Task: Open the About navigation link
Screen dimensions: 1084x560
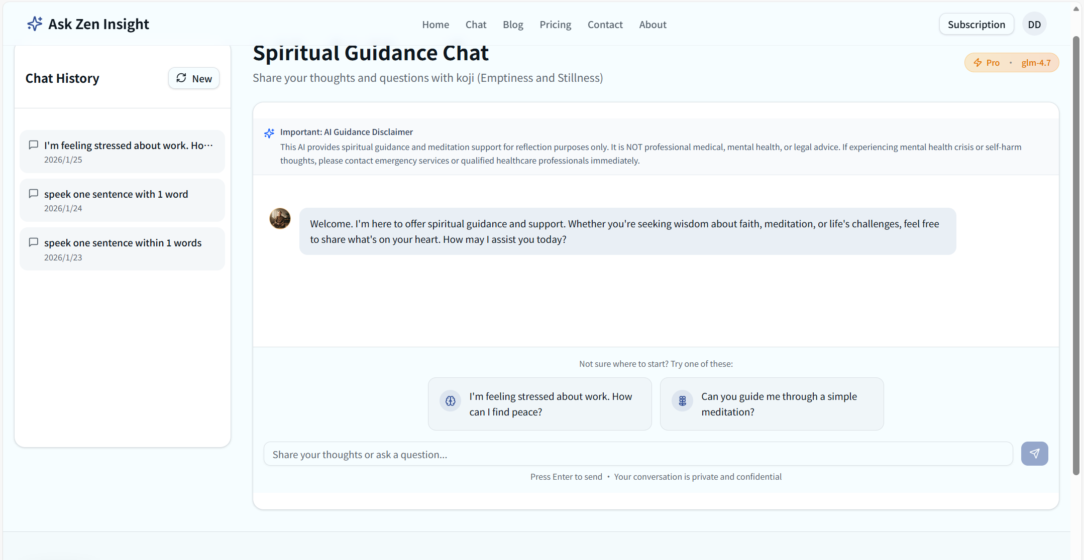Action: tap(653, 25)
